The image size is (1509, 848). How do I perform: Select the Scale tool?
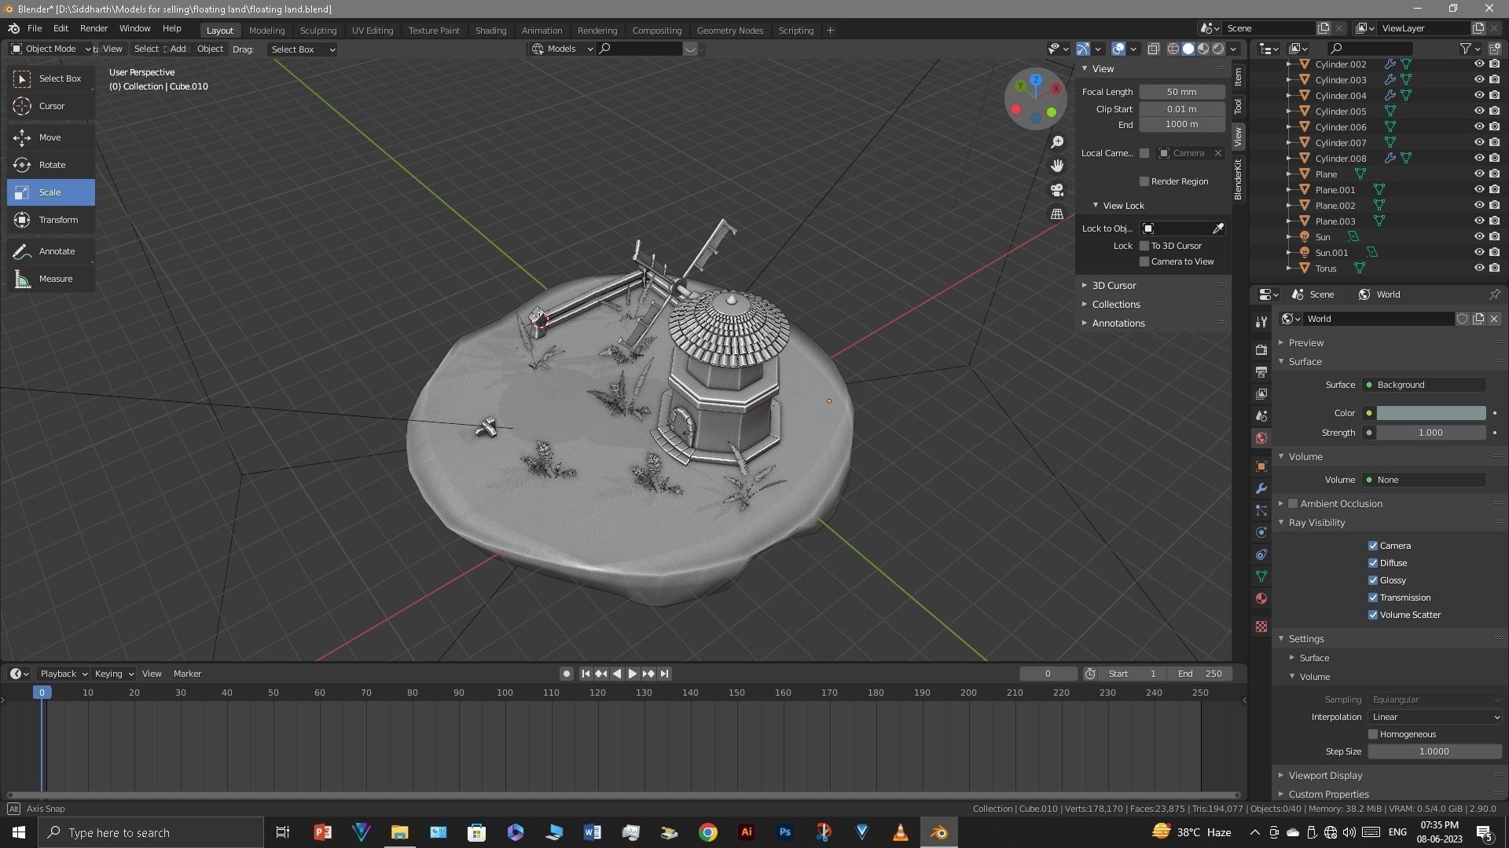coord(51,192)
